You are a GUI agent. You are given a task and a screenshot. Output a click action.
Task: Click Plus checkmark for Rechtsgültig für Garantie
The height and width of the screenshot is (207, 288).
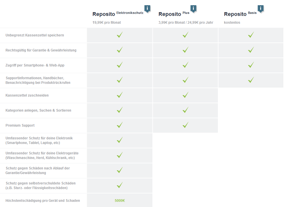click(185, 50)
